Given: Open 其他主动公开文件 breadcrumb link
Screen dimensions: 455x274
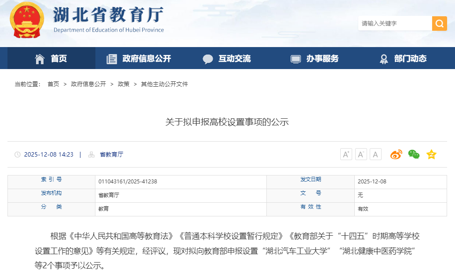Looking at the screenshot, I should tap(164, 84).
